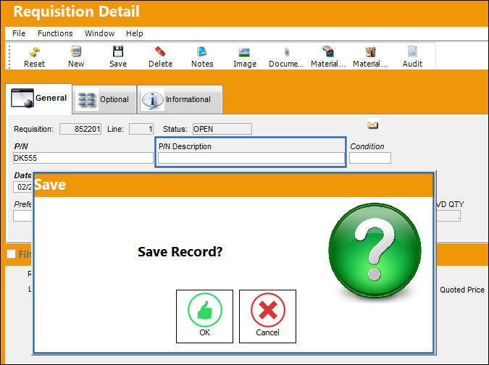
Task: Click the Reset toolbar icon
Action: click(x=34, y=56)
